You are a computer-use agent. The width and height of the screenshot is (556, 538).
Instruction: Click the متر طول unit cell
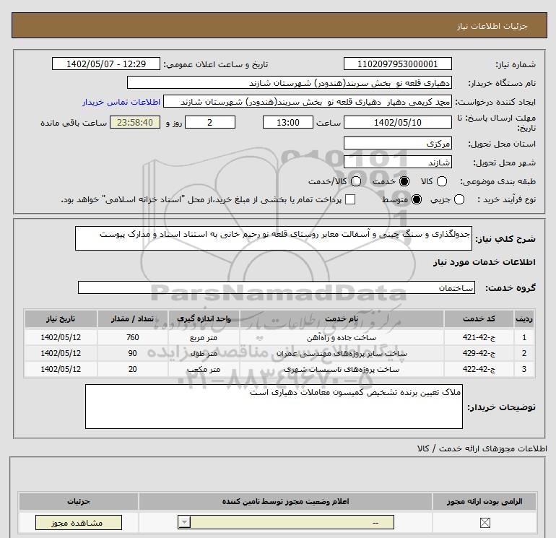pyautogui.click(x=204, y=353)
